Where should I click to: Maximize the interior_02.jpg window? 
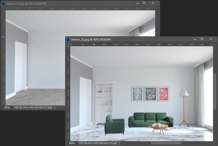click(202, 39)
